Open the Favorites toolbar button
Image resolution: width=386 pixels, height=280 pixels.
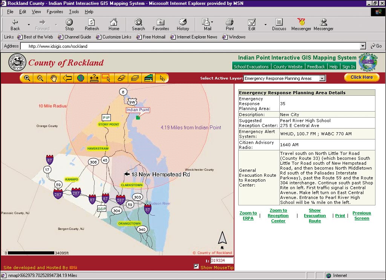coord(161,25)
